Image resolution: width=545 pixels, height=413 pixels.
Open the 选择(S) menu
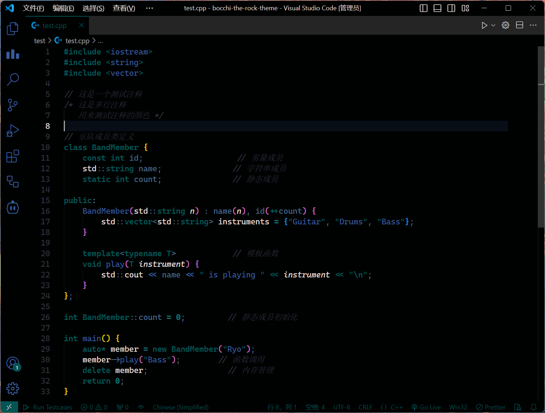pos(94,8)
